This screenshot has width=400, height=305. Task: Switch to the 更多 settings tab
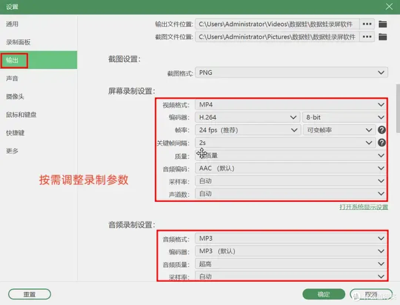coord(39,151)
